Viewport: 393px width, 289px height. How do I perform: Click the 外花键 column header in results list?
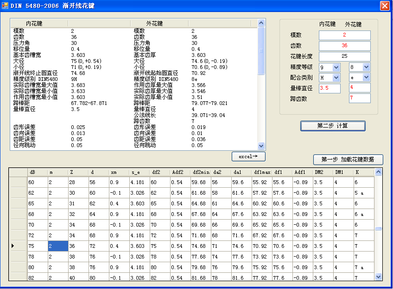159,24
